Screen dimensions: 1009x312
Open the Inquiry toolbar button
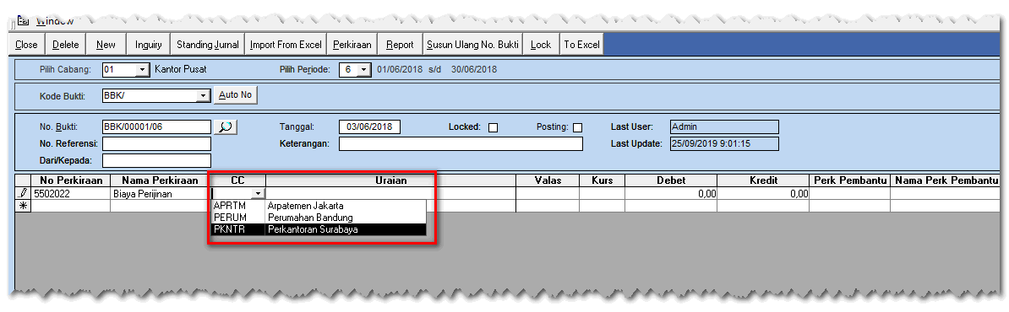point(149,45)
